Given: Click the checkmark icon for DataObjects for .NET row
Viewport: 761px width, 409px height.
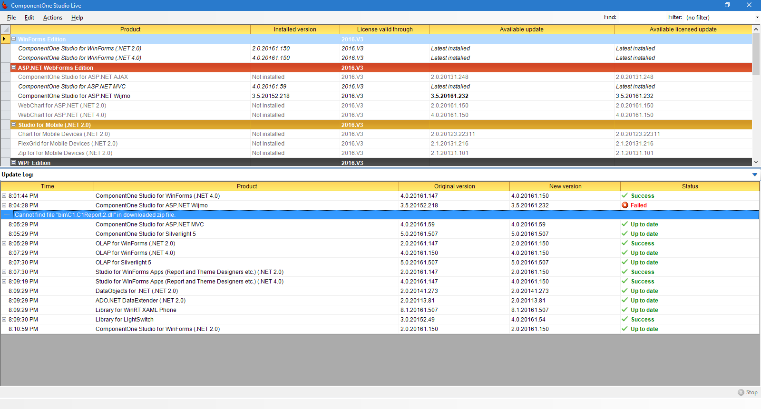Looking at the screenshot, I should point(625,291).
